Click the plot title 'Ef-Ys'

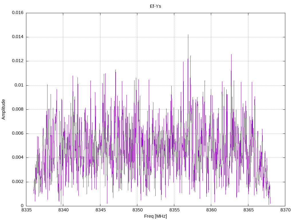[x=155, y=6]
